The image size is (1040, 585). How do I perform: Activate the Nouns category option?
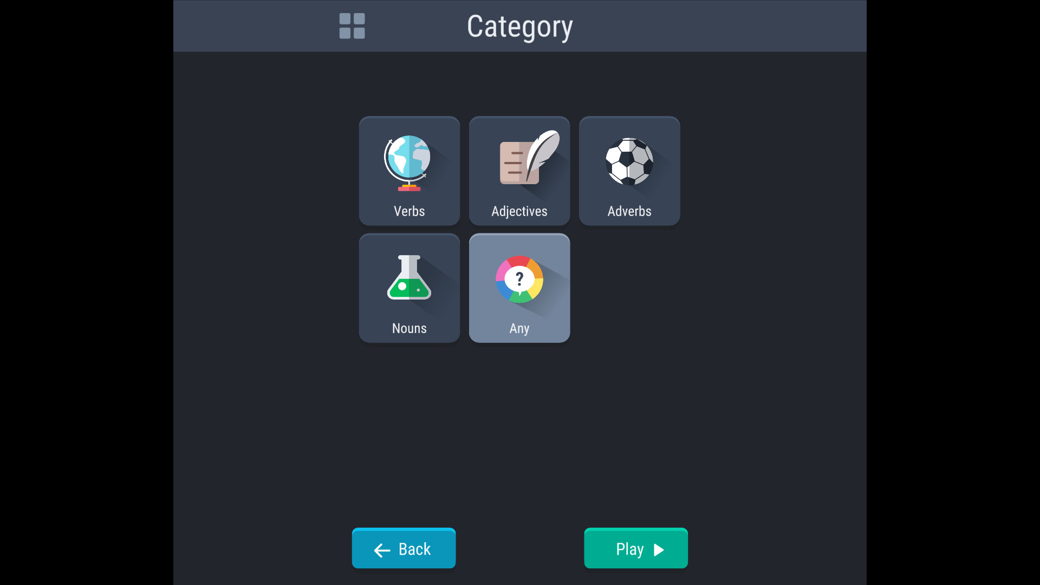(x=409, y=288)
